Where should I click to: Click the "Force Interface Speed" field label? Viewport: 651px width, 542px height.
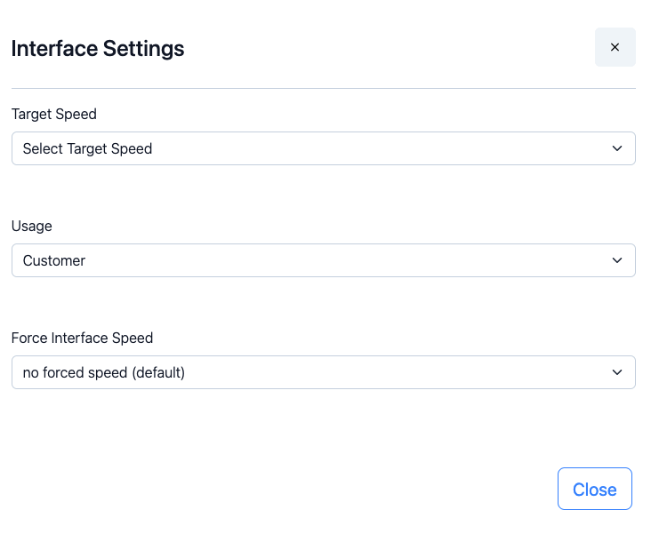(x=82, y=338)
